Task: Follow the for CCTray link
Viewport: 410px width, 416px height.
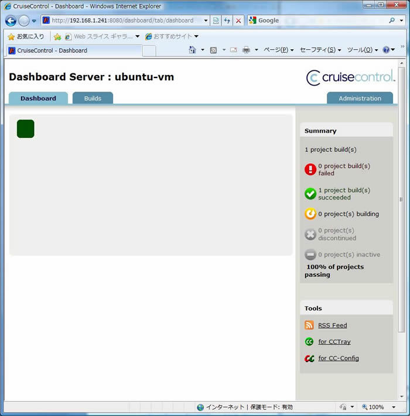Action: 334,341
